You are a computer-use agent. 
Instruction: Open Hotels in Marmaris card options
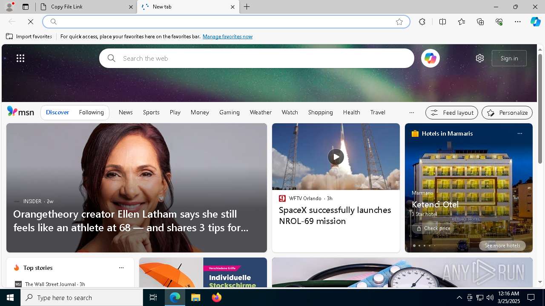tap(519, 133)
